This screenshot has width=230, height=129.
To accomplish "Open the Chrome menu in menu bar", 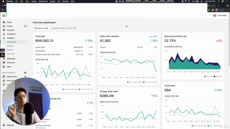I will click(x=10, y=1).
